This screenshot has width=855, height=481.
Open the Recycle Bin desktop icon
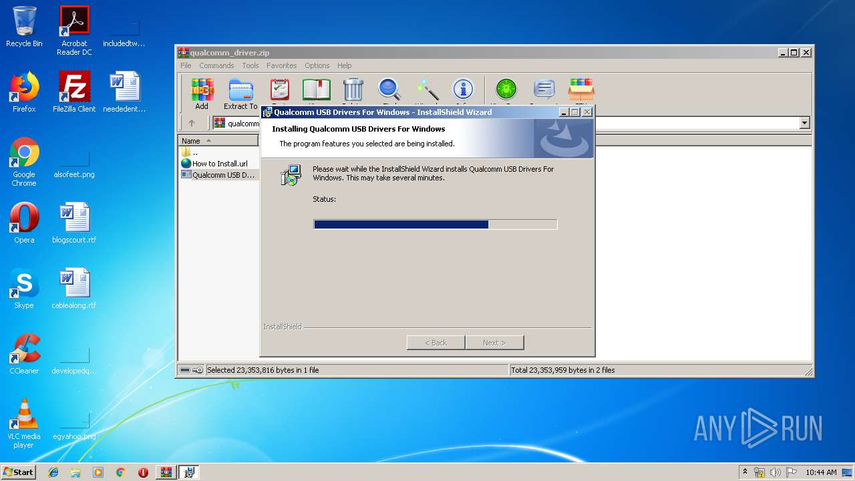(24, 27)
